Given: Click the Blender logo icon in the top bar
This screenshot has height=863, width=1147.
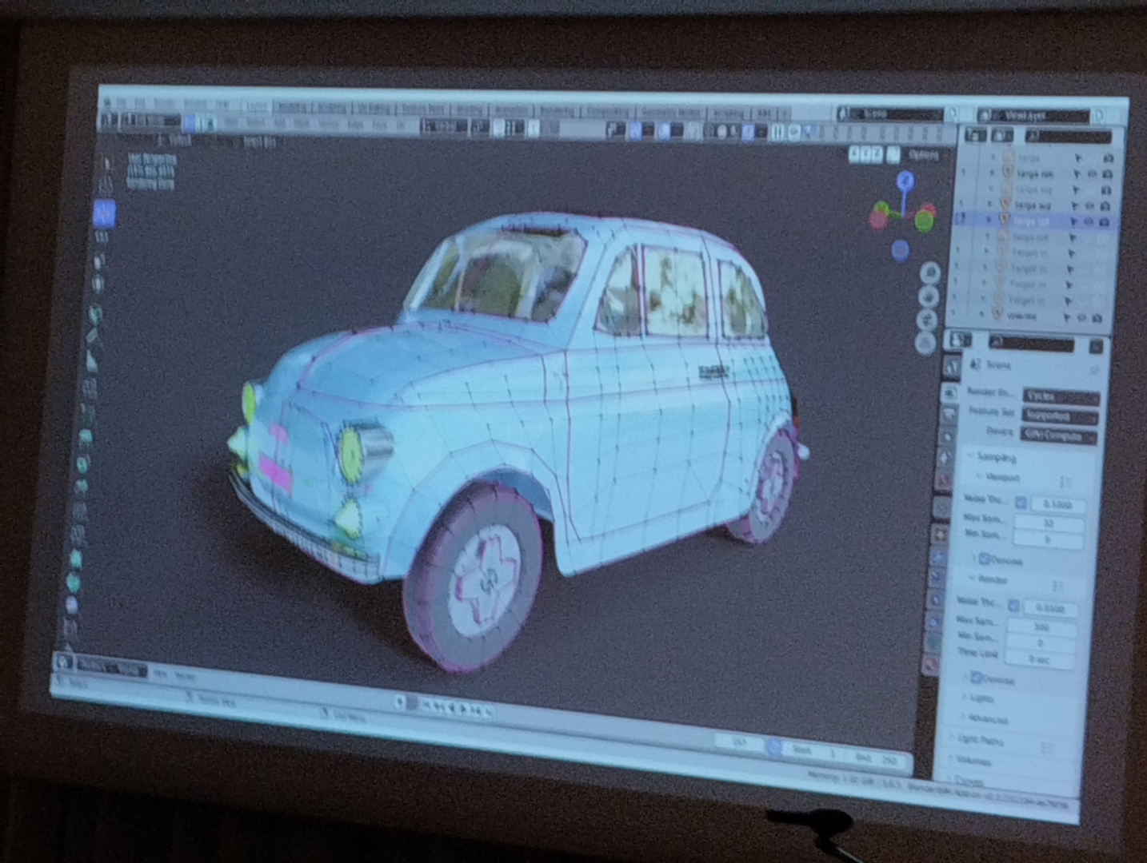Looking at the screenshot, I should [107, 103].
